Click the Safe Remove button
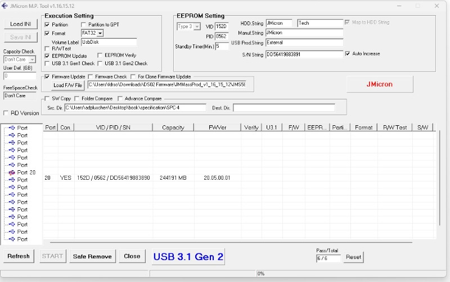The height and width of the screenshot is (282, 450). (x=92, y=256)
